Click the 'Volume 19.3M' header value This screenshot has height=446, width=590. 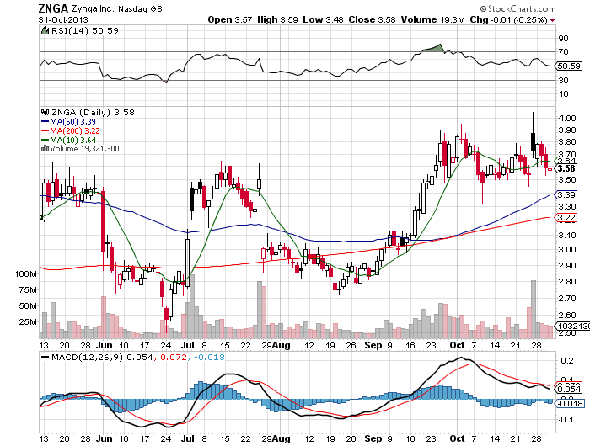432,19
